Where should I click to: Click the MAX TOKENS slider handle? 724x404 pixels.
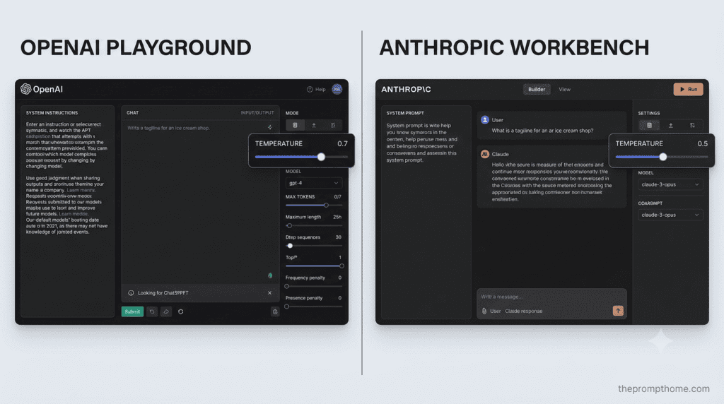tap(326, 206)
